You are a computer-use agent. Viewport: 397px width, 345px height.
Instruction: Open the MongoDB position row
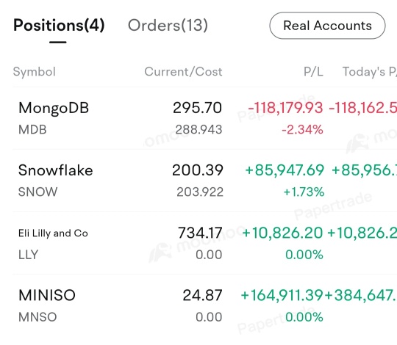(205, 118)
